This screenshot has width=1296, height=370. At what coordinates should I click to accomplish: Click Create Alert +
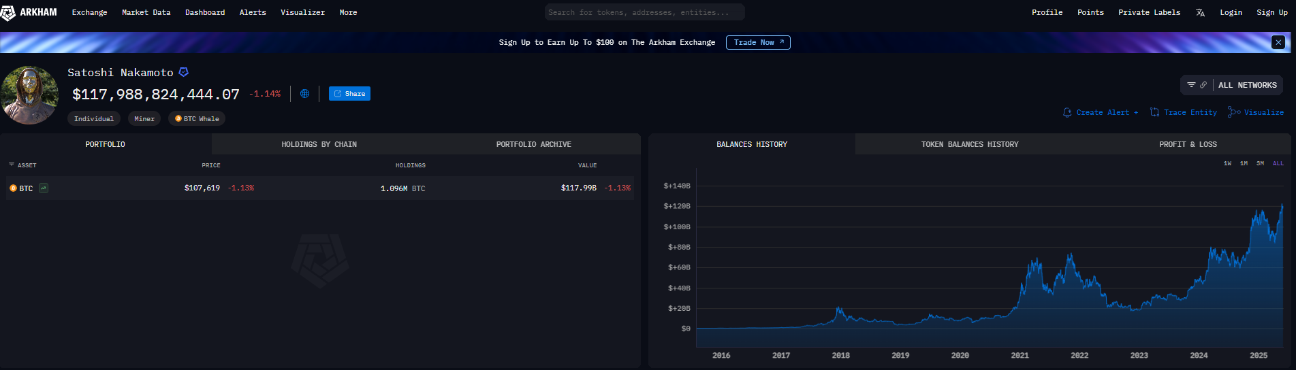(x=1101, y=112)
